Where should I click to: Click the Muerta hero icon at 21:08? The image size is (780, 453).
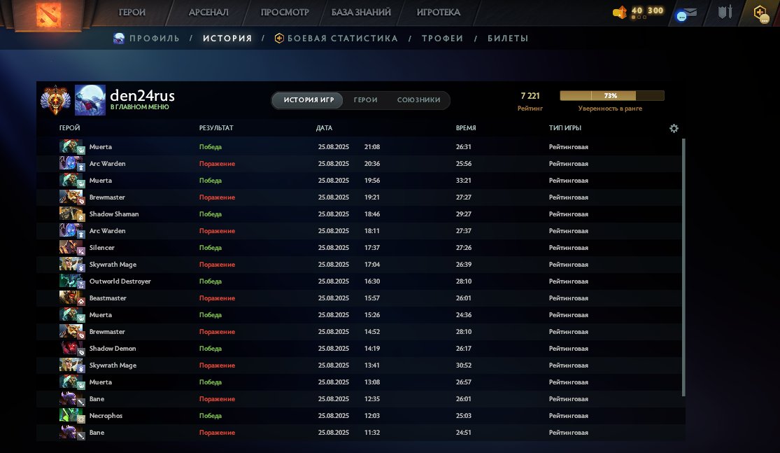(71, 147)
